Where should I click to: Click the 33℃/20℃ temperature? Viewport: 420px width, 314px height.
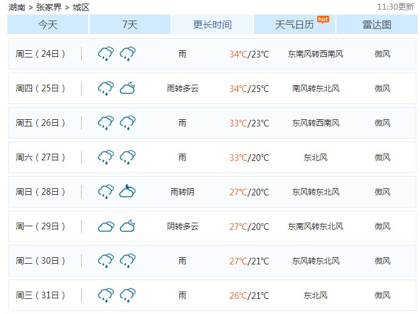click(249, 157)
